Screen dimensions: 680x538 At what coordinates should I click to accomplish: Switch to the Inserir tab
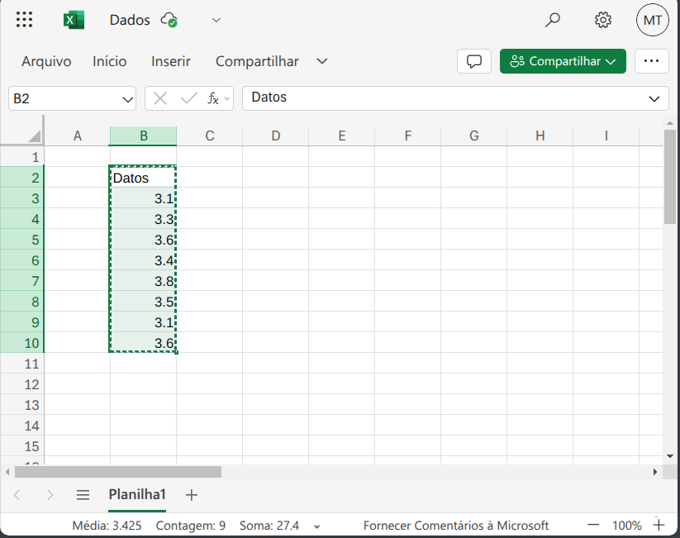click(x=171, y=61)
